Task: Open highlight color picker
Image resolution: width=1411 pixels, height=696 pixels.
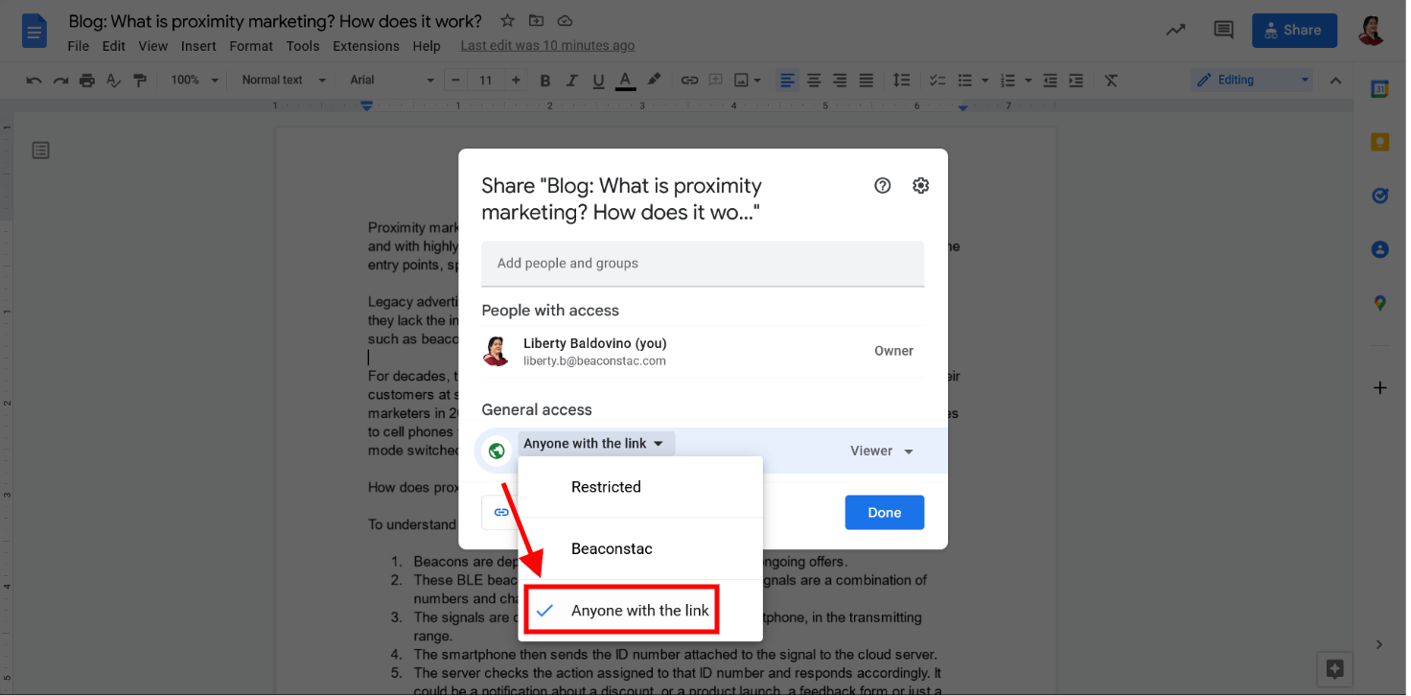Action: click(654, 81)
